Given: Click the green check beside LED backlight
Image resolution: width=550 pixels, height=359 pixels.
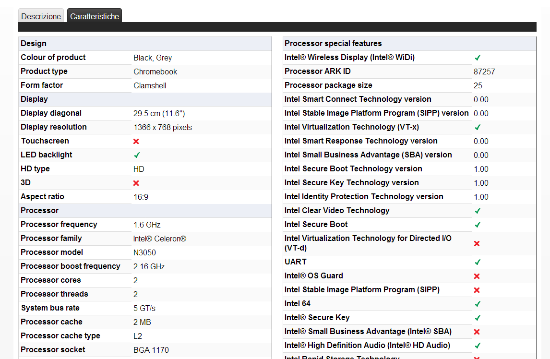Looking at the screenshot, I should click(137, 155).
